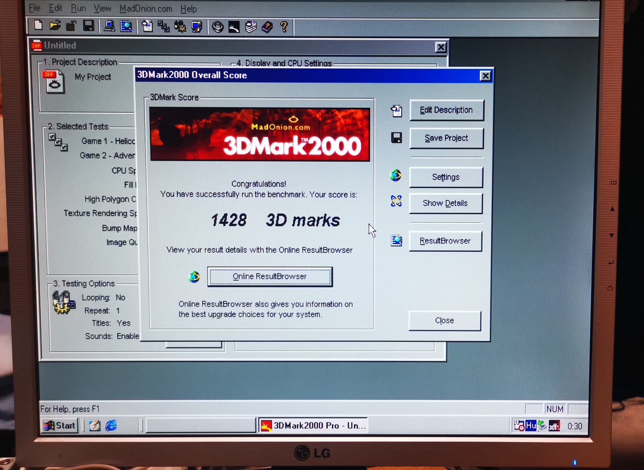Viewport: 644px width, 470px height.
Task: Click the checkmarks toolbar icon for test selection
Action: (164, 27)
